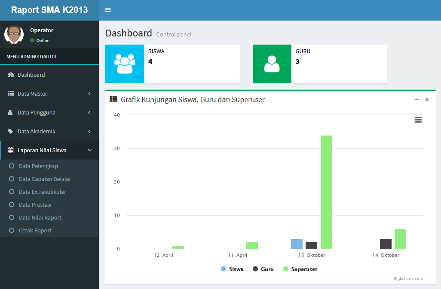
Task: Click the Raport SMA K2013 logo
Action: [49, 10]
